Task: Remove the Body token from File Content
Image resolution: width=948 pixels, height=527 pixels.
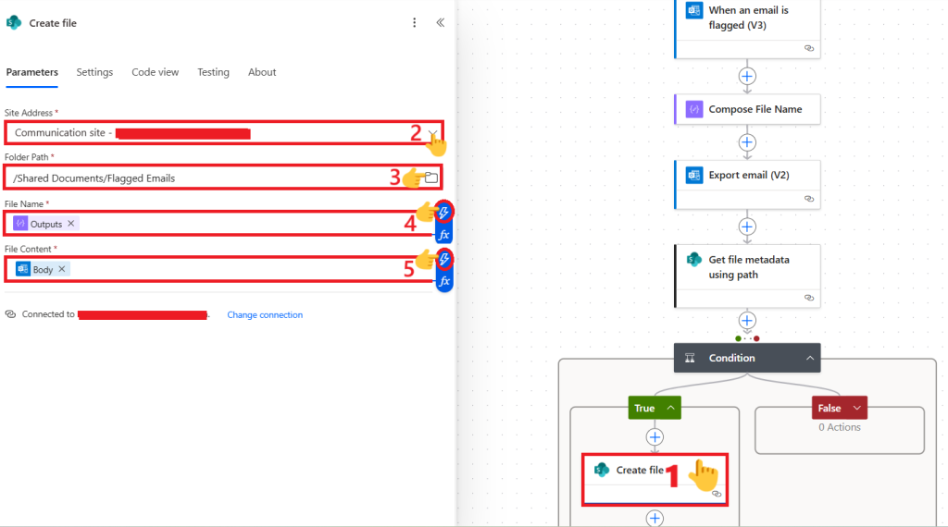Action: coord(62,269)
